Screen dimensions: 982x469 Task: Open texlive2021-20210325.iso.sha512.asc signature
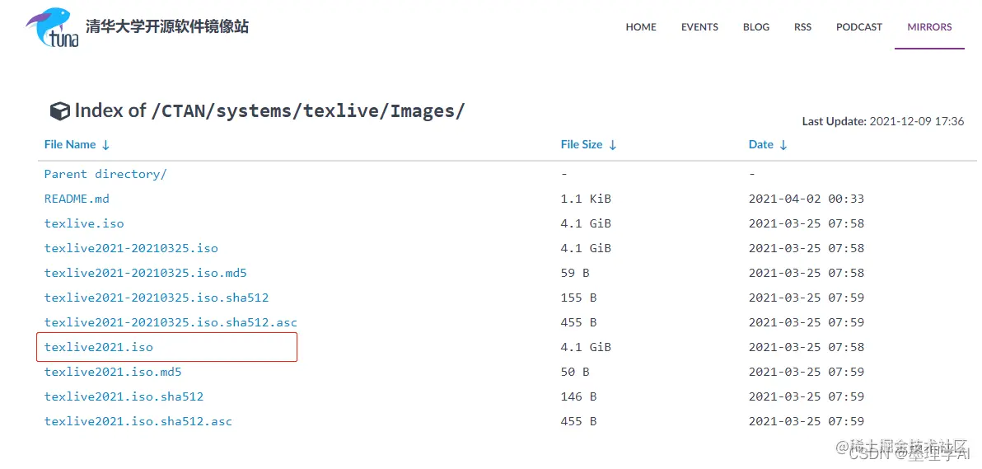tap(171, 322)
